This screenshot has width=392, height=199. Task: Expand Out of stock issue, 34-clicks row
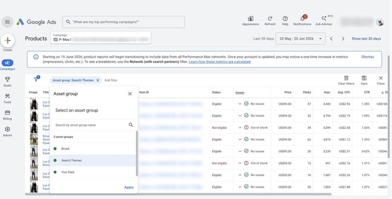pyautogui.click(x=240, y=127)
